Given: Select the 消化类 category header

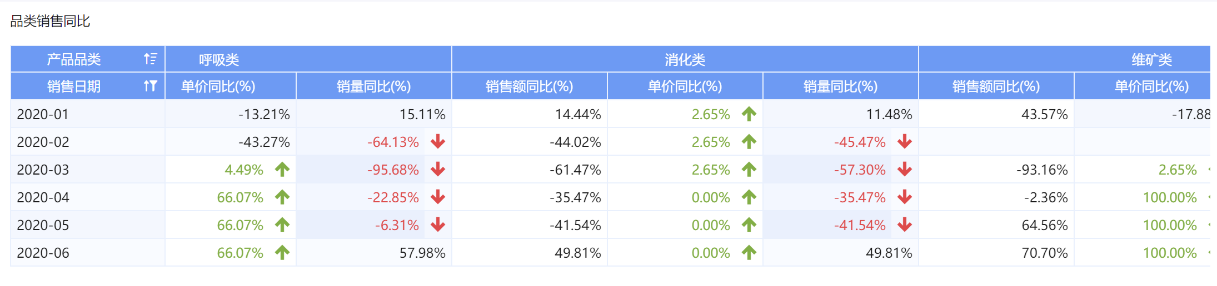Looking at the screenshot, I should click(685, 60).
